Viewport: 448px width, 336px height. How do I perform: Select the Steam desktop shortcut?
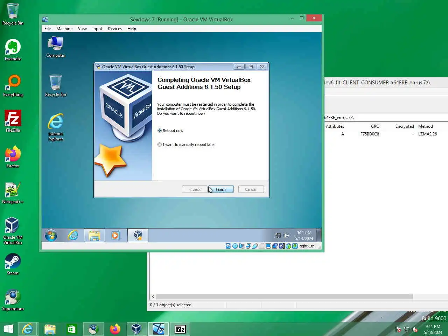pyautogui.click(x=13, y=264)
